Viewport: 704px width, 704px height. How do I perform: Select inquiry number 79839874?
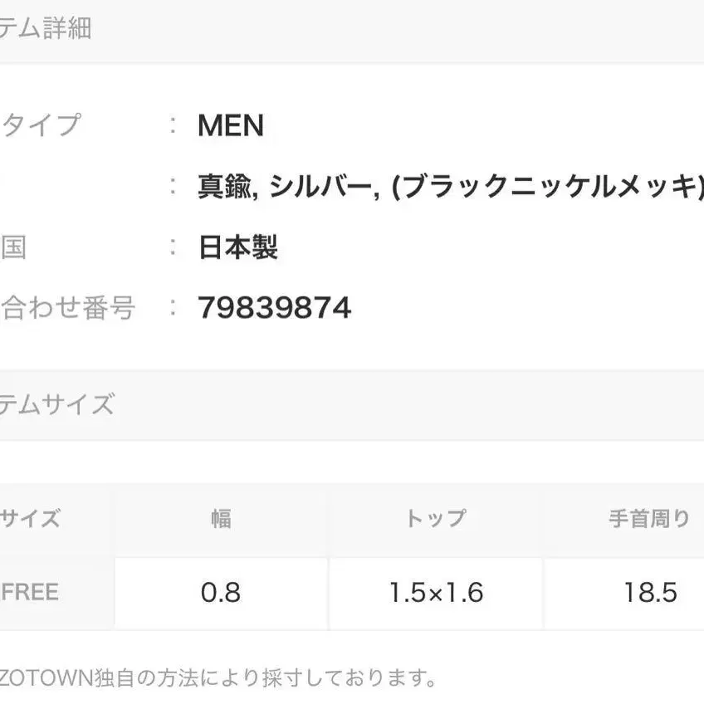click(275, 308)
